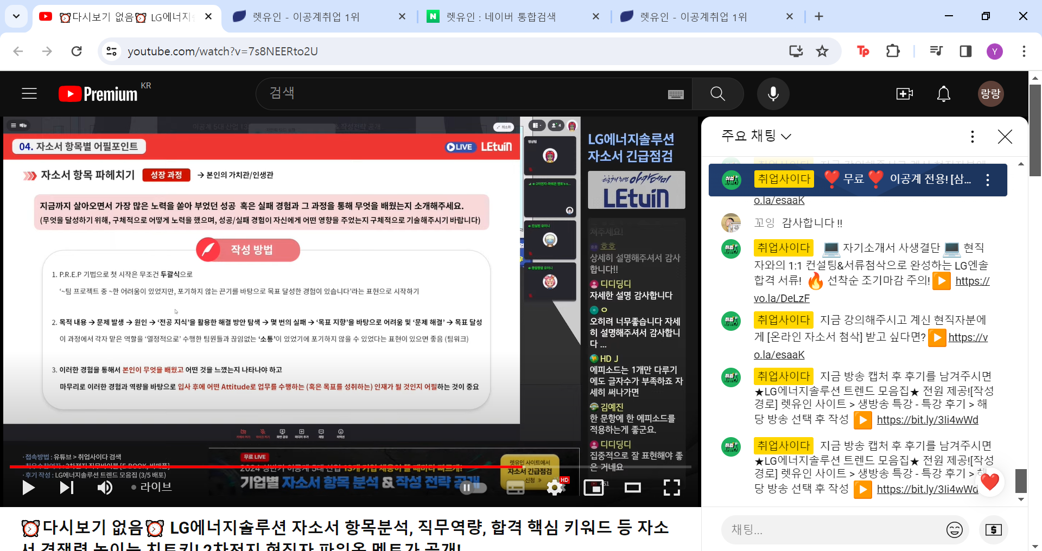Viewport: 1042px width, 551px height.
Task: Open options on the pinned 취업사이다 message
Action: [x=988, y=180]
